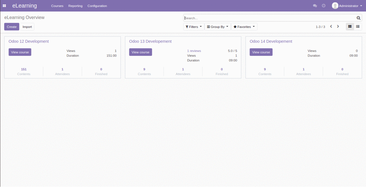Open the conversations chat icon

(315, 6)
